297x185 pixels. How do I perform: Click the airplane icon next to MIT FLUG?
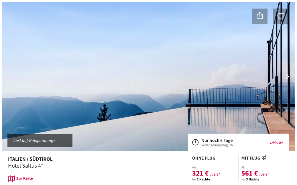pos(264,158)
